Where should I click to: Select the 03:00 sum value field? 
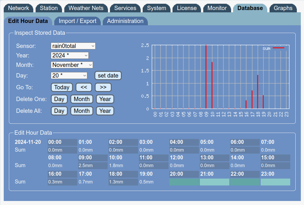point(154,150)
